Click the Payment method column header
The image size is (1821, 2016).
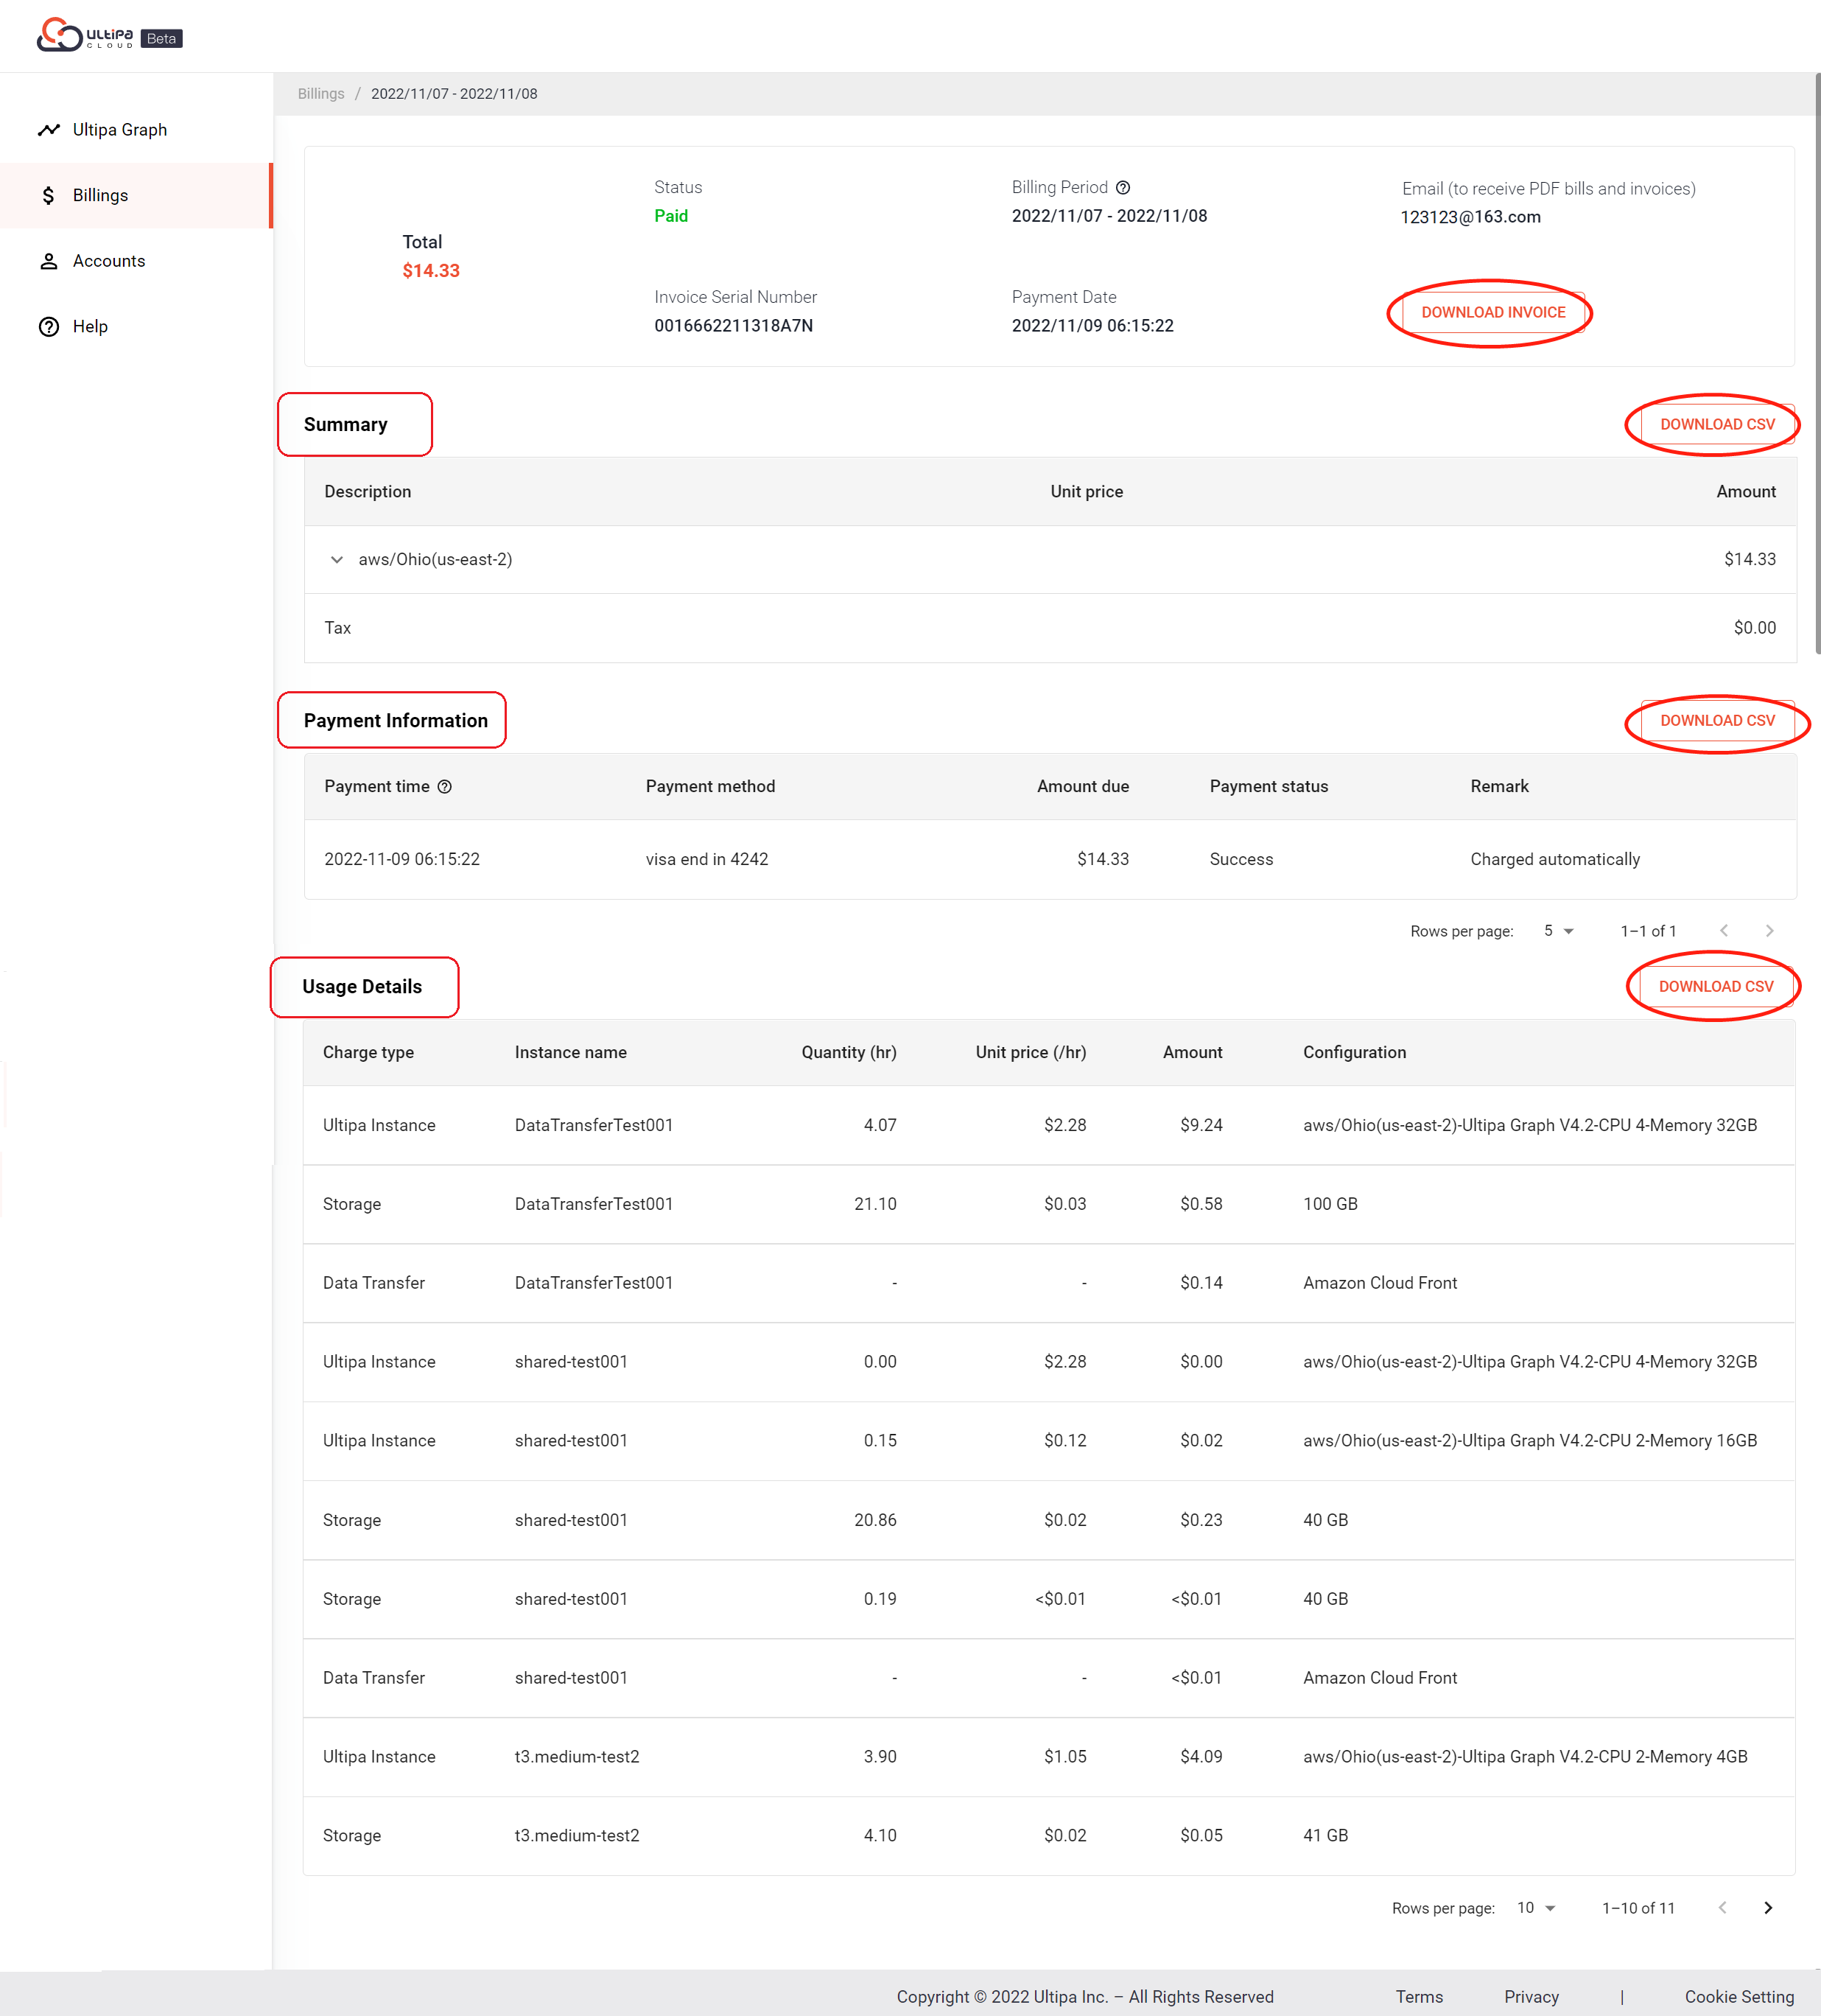coord(710,787)
